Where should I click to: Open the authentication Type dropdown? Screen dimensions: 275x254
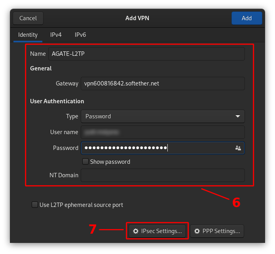(x=162, y=116)
